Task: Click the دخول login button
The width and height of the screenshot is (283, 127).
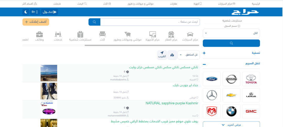Action: coord(50,12)
